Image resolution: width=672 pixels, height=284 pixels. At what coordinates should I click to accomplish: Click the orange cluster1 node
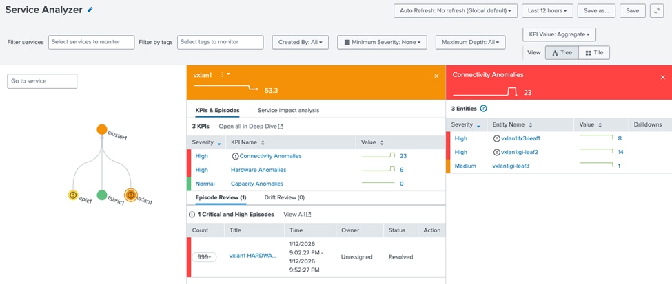(102, 129)
